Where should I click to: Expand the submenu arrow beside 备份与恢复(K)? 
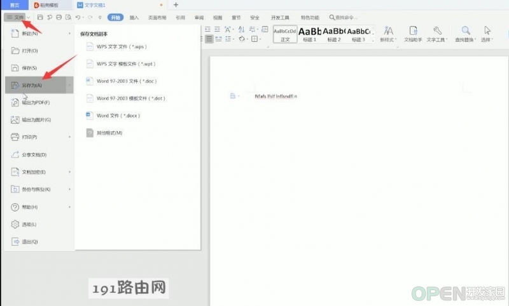[x=69, y=189]
